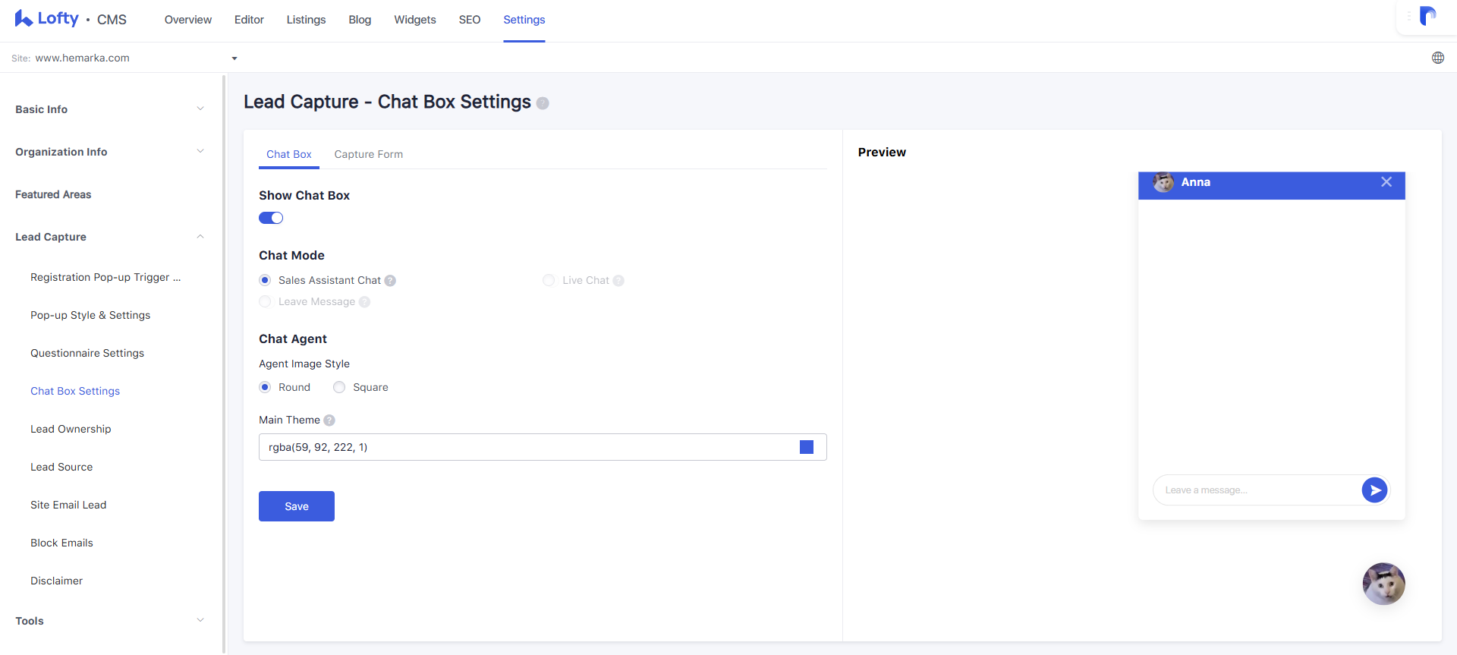Click the send message arrow button
The image size is (1457, 655).
pos(1374,490)
